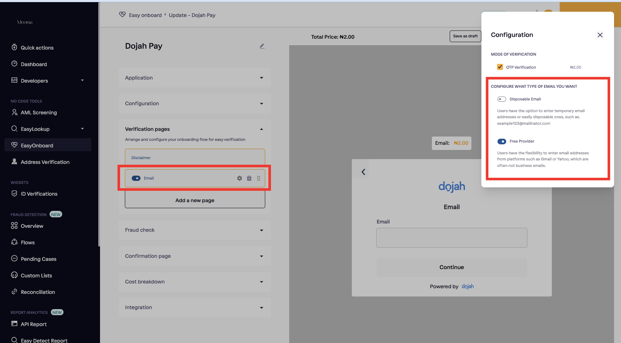The image size is (621, 343).
Task: Click the Reconciliation link icon
Action: (x=14, y=292)
